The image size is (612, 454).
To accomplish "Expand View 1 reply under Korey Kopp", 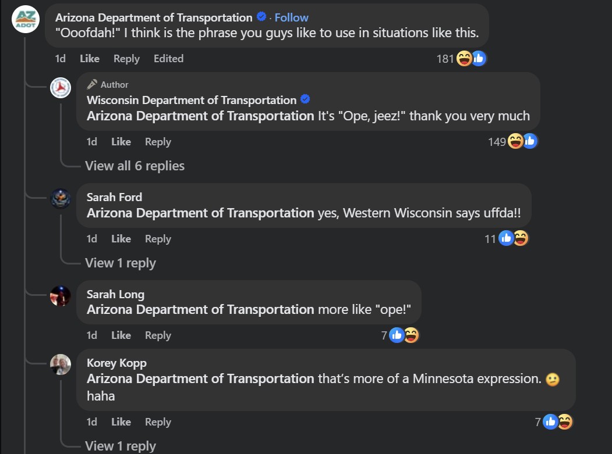I will pos(120,446).
